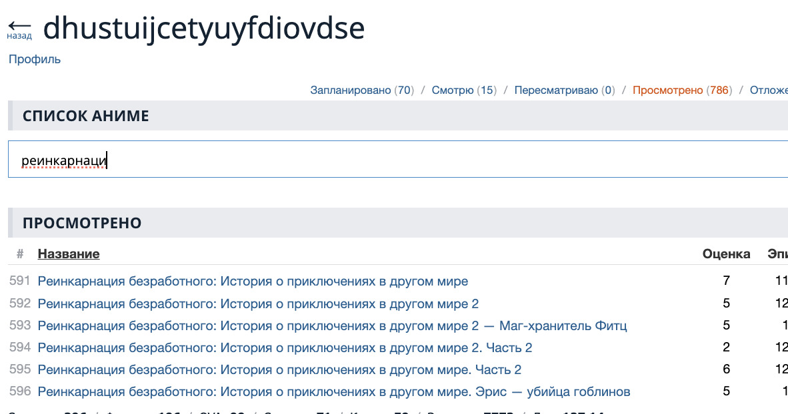Screen dimensions: 788x414
Task: Focus the anime search field containing реинкарнаци
Action: [397, 160]
